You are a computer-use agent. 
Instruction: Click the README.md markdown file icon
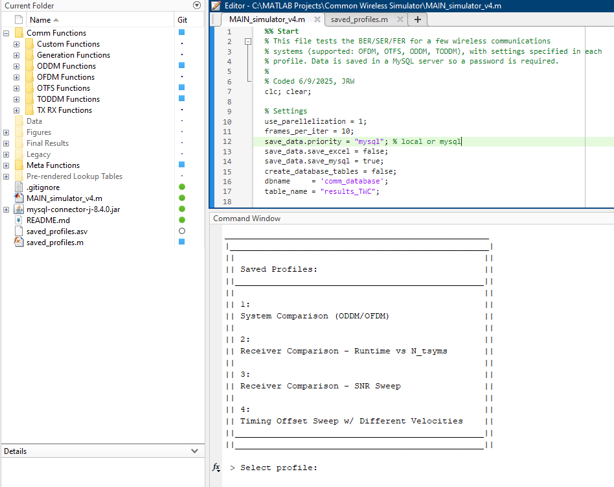(x=19, y=220)
